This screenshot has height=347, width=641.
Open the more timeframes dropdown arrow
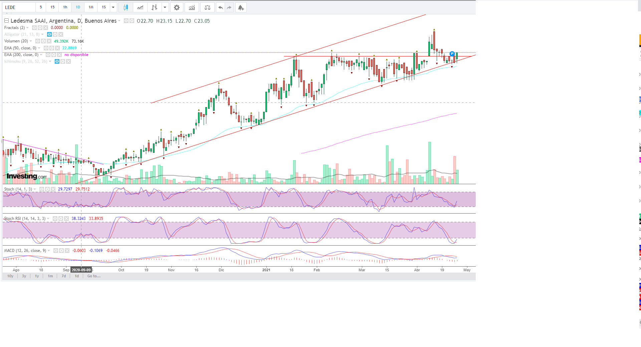tap(113, 7)
